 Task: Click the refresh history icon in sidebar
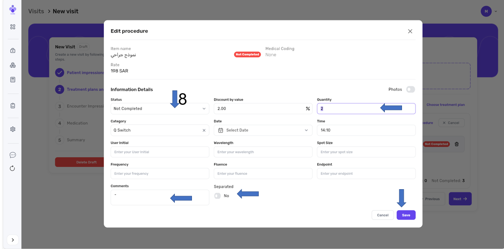[13, 168]
